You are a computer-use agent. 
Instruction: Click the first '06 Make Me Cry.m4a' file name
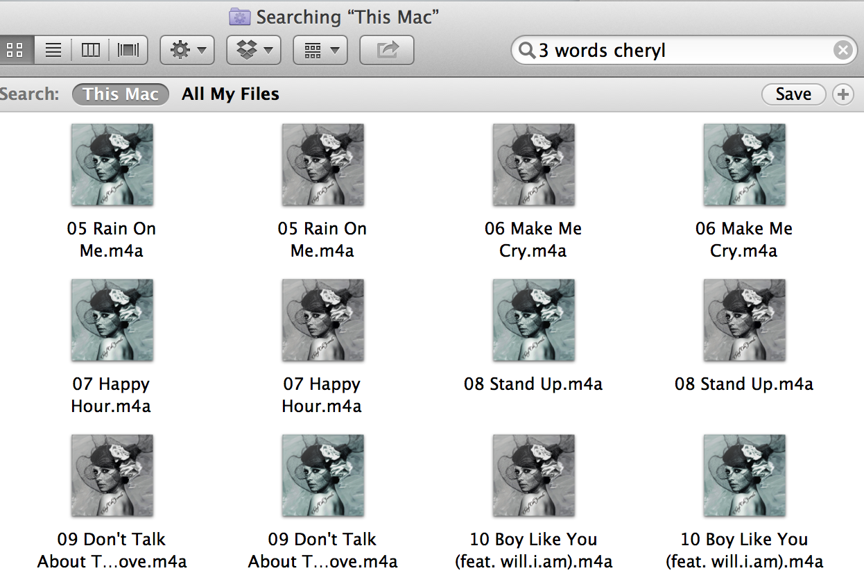pos(533,239)
